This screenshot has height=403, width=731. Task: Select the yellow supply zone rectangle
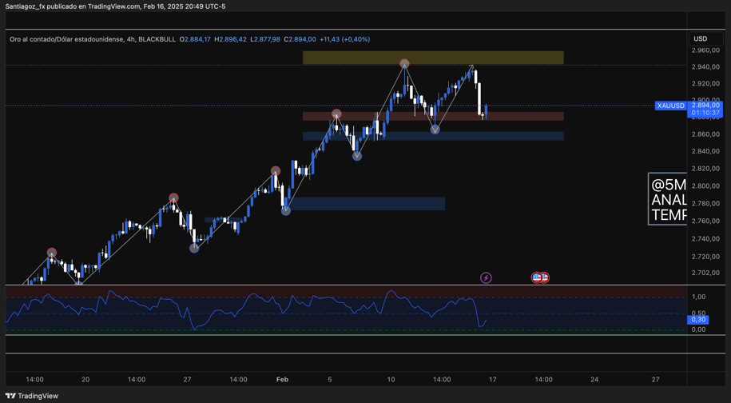tap(433, 58)
